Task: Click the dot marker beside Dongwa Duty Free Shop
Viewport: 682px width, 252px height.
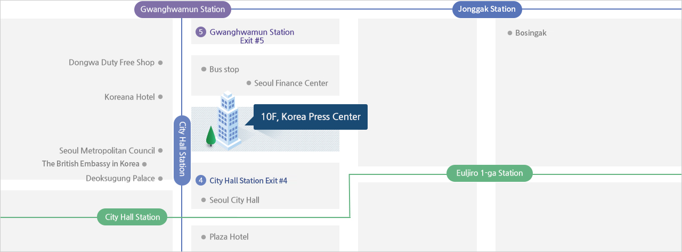Action: (x=160, y=62)
